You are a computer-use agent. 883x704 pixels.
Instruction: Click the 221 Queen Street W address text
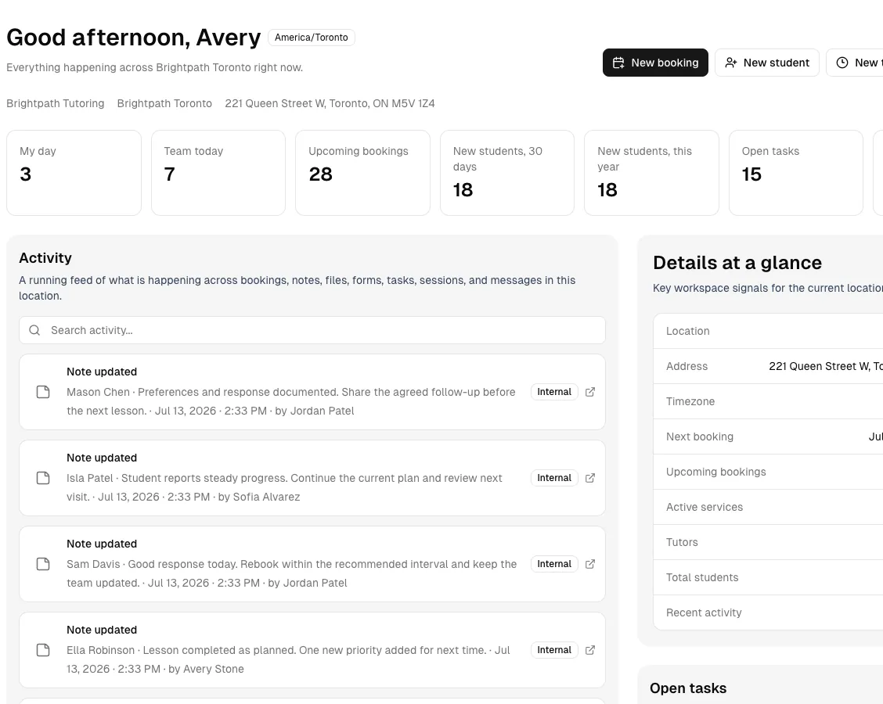(x=330, y=103)
